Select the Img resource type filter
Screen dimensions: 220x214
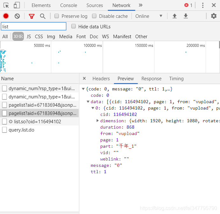pos(51,37)
